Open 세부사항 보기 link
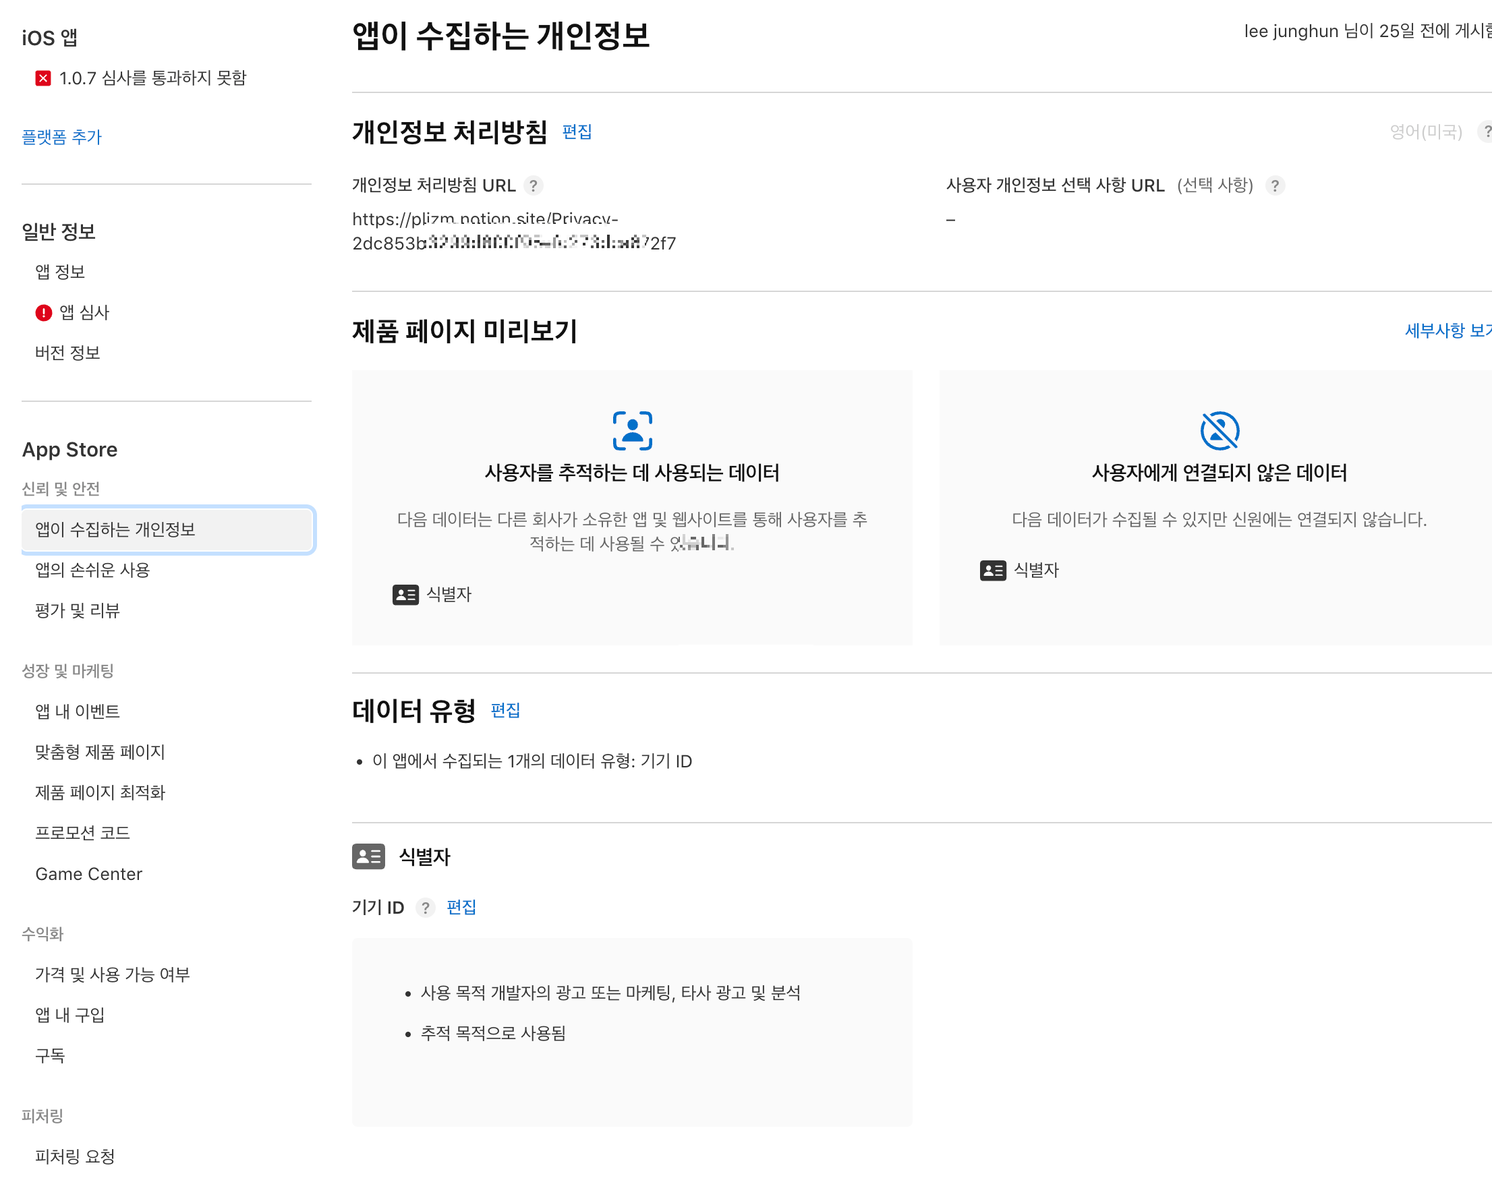1492x1203 pixels. 1447,330
